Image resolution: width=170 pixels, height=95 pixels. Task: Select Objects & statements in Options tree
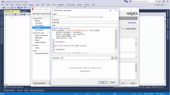41,35
